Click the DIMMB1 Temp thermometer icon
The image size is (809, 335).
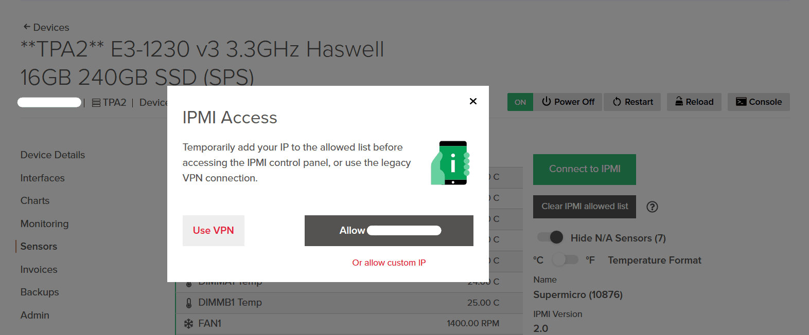(189, 303)
